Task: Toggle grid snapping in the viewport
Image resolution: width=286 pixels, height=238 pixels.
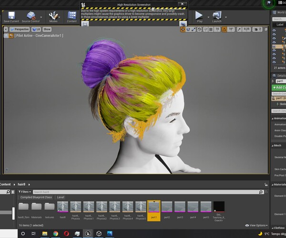Action: pyautogui.click(x=211, y=30)
